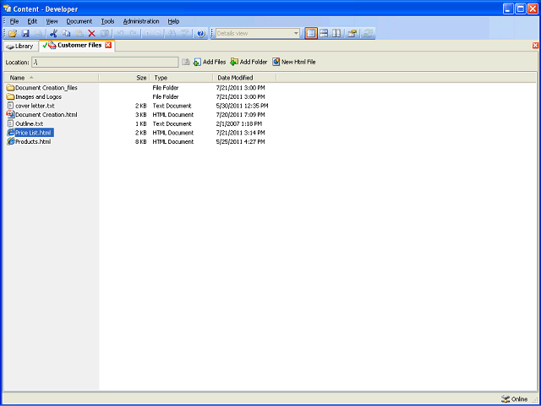The image size is (541, 406).
Task: Close the Customer Files tab
Action: coord(108,45)
